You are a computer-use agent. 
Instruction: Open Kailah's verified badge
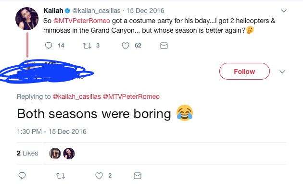pyautogui.click(x=67, y=11)
